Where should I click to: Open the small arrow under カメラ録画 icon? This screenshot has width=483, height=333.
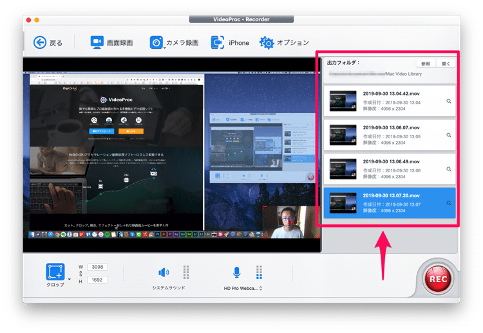click(x=164, y=48)
